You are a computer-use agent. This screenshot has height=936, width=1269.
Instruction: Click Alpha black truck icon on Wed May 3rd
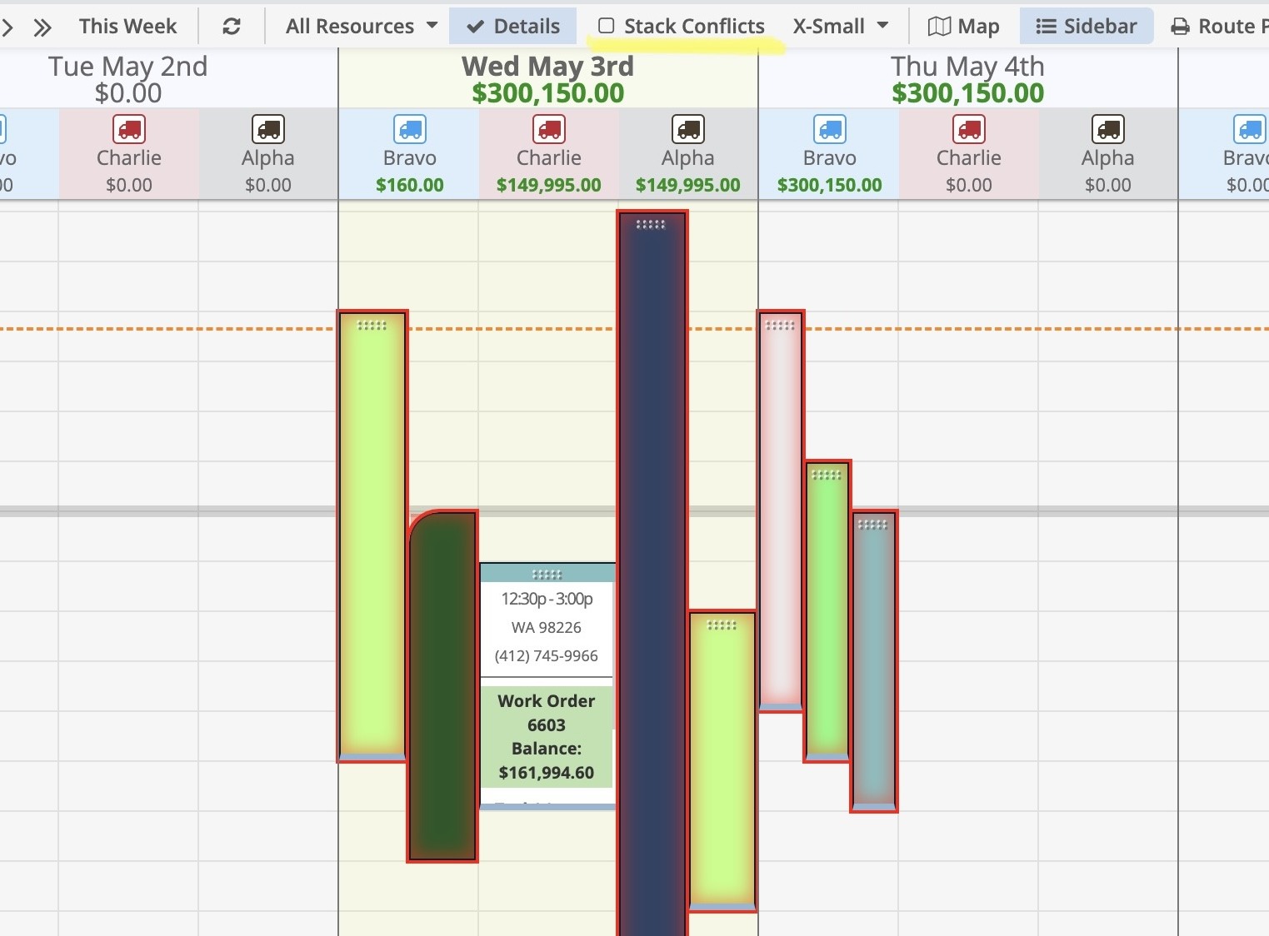click(x=687, y=130)
